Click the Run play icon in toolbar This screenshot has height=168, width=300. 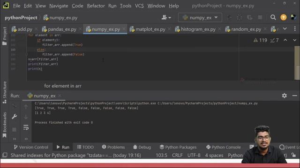coord(229,18)
